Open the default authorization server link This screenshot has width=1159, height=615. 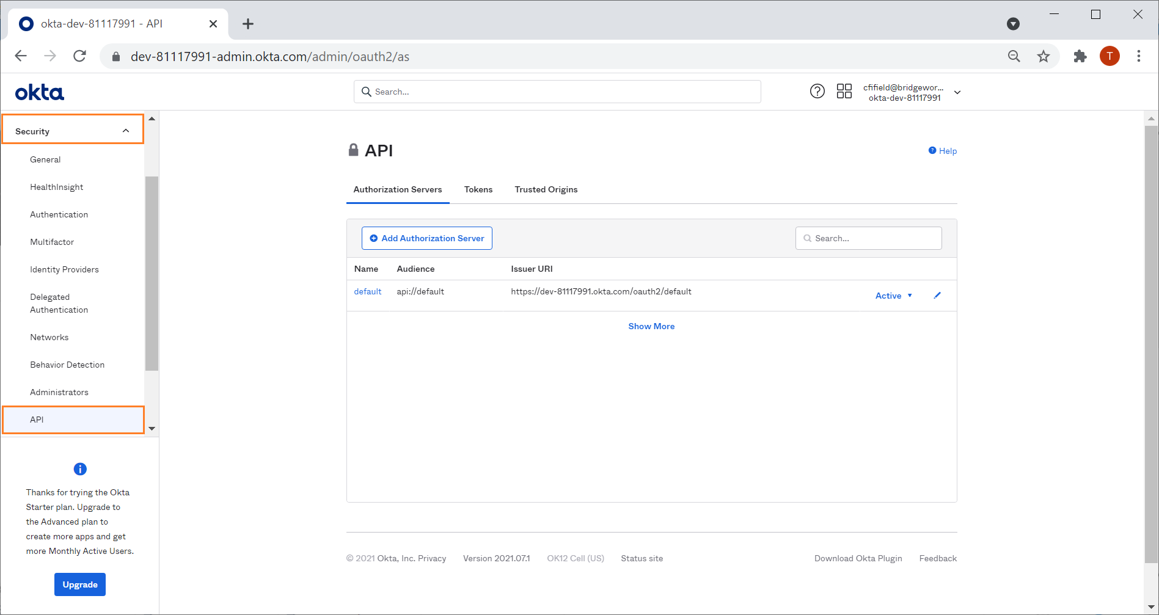click(368, 291)
